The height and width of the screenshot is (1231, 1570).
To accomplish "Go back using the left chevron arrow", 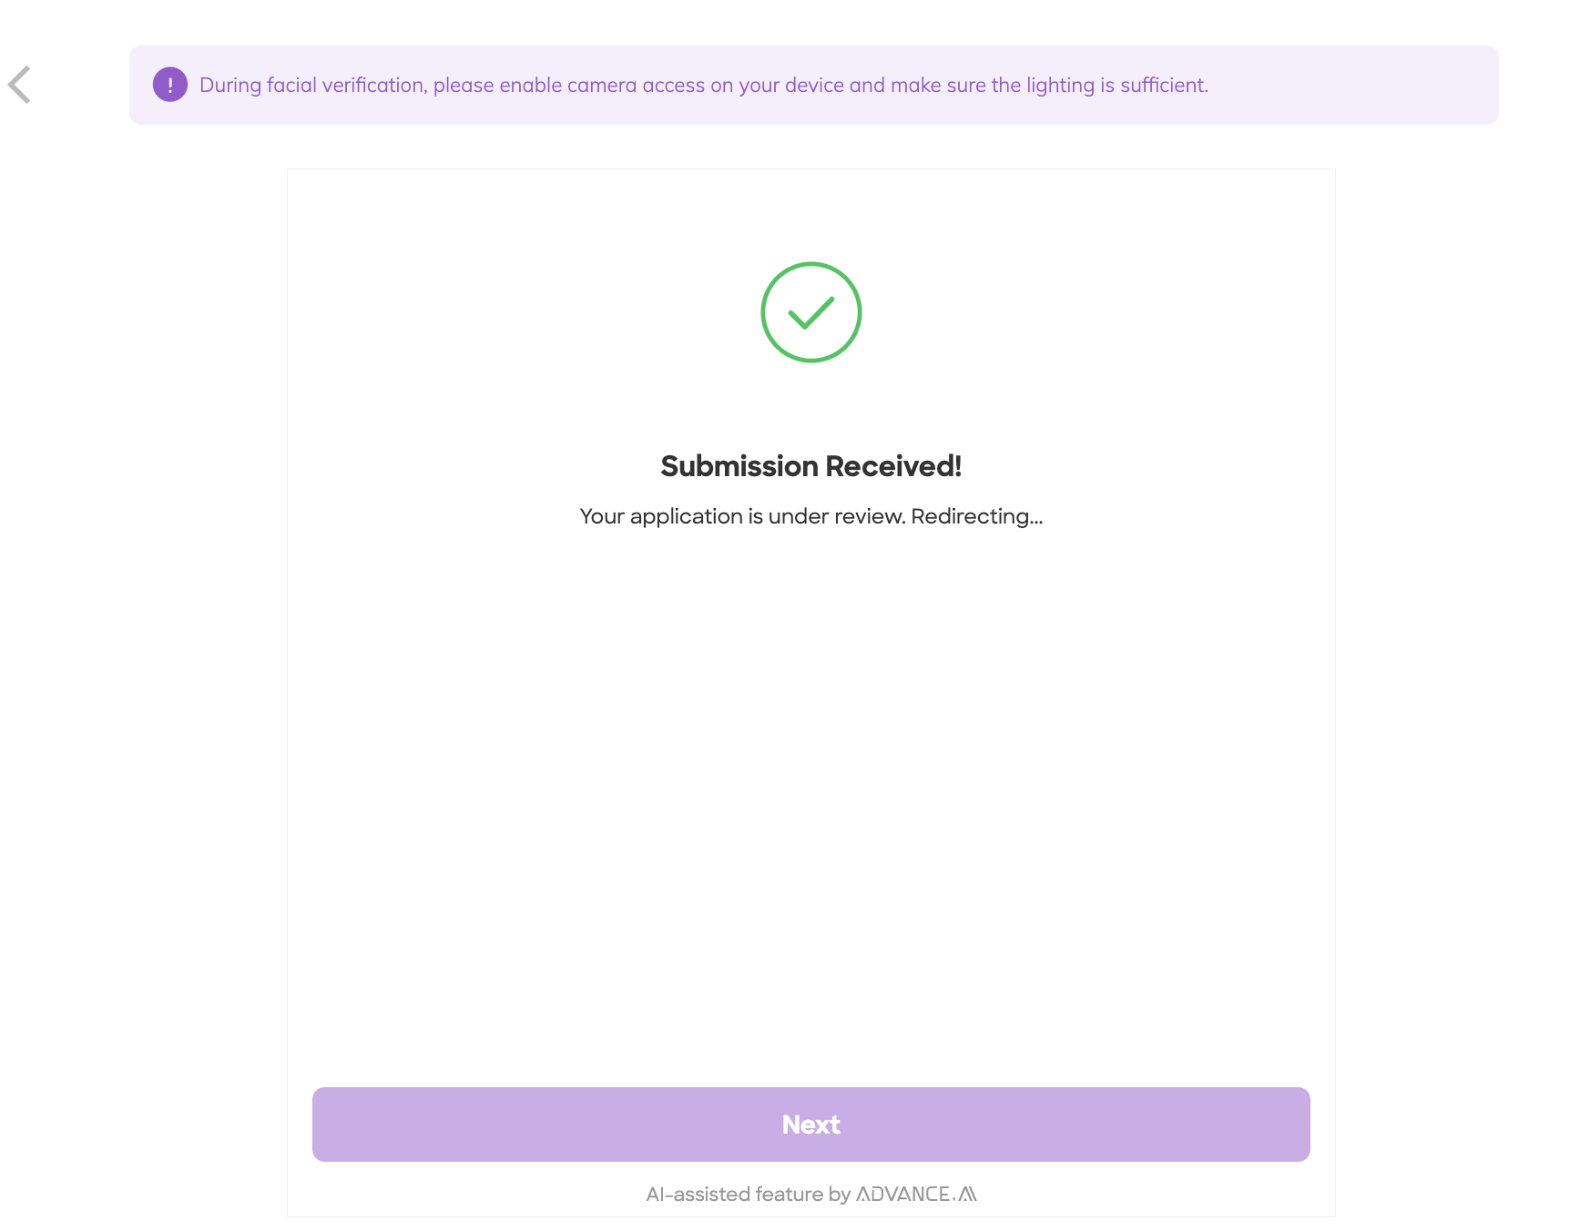I will pos(20,85).
